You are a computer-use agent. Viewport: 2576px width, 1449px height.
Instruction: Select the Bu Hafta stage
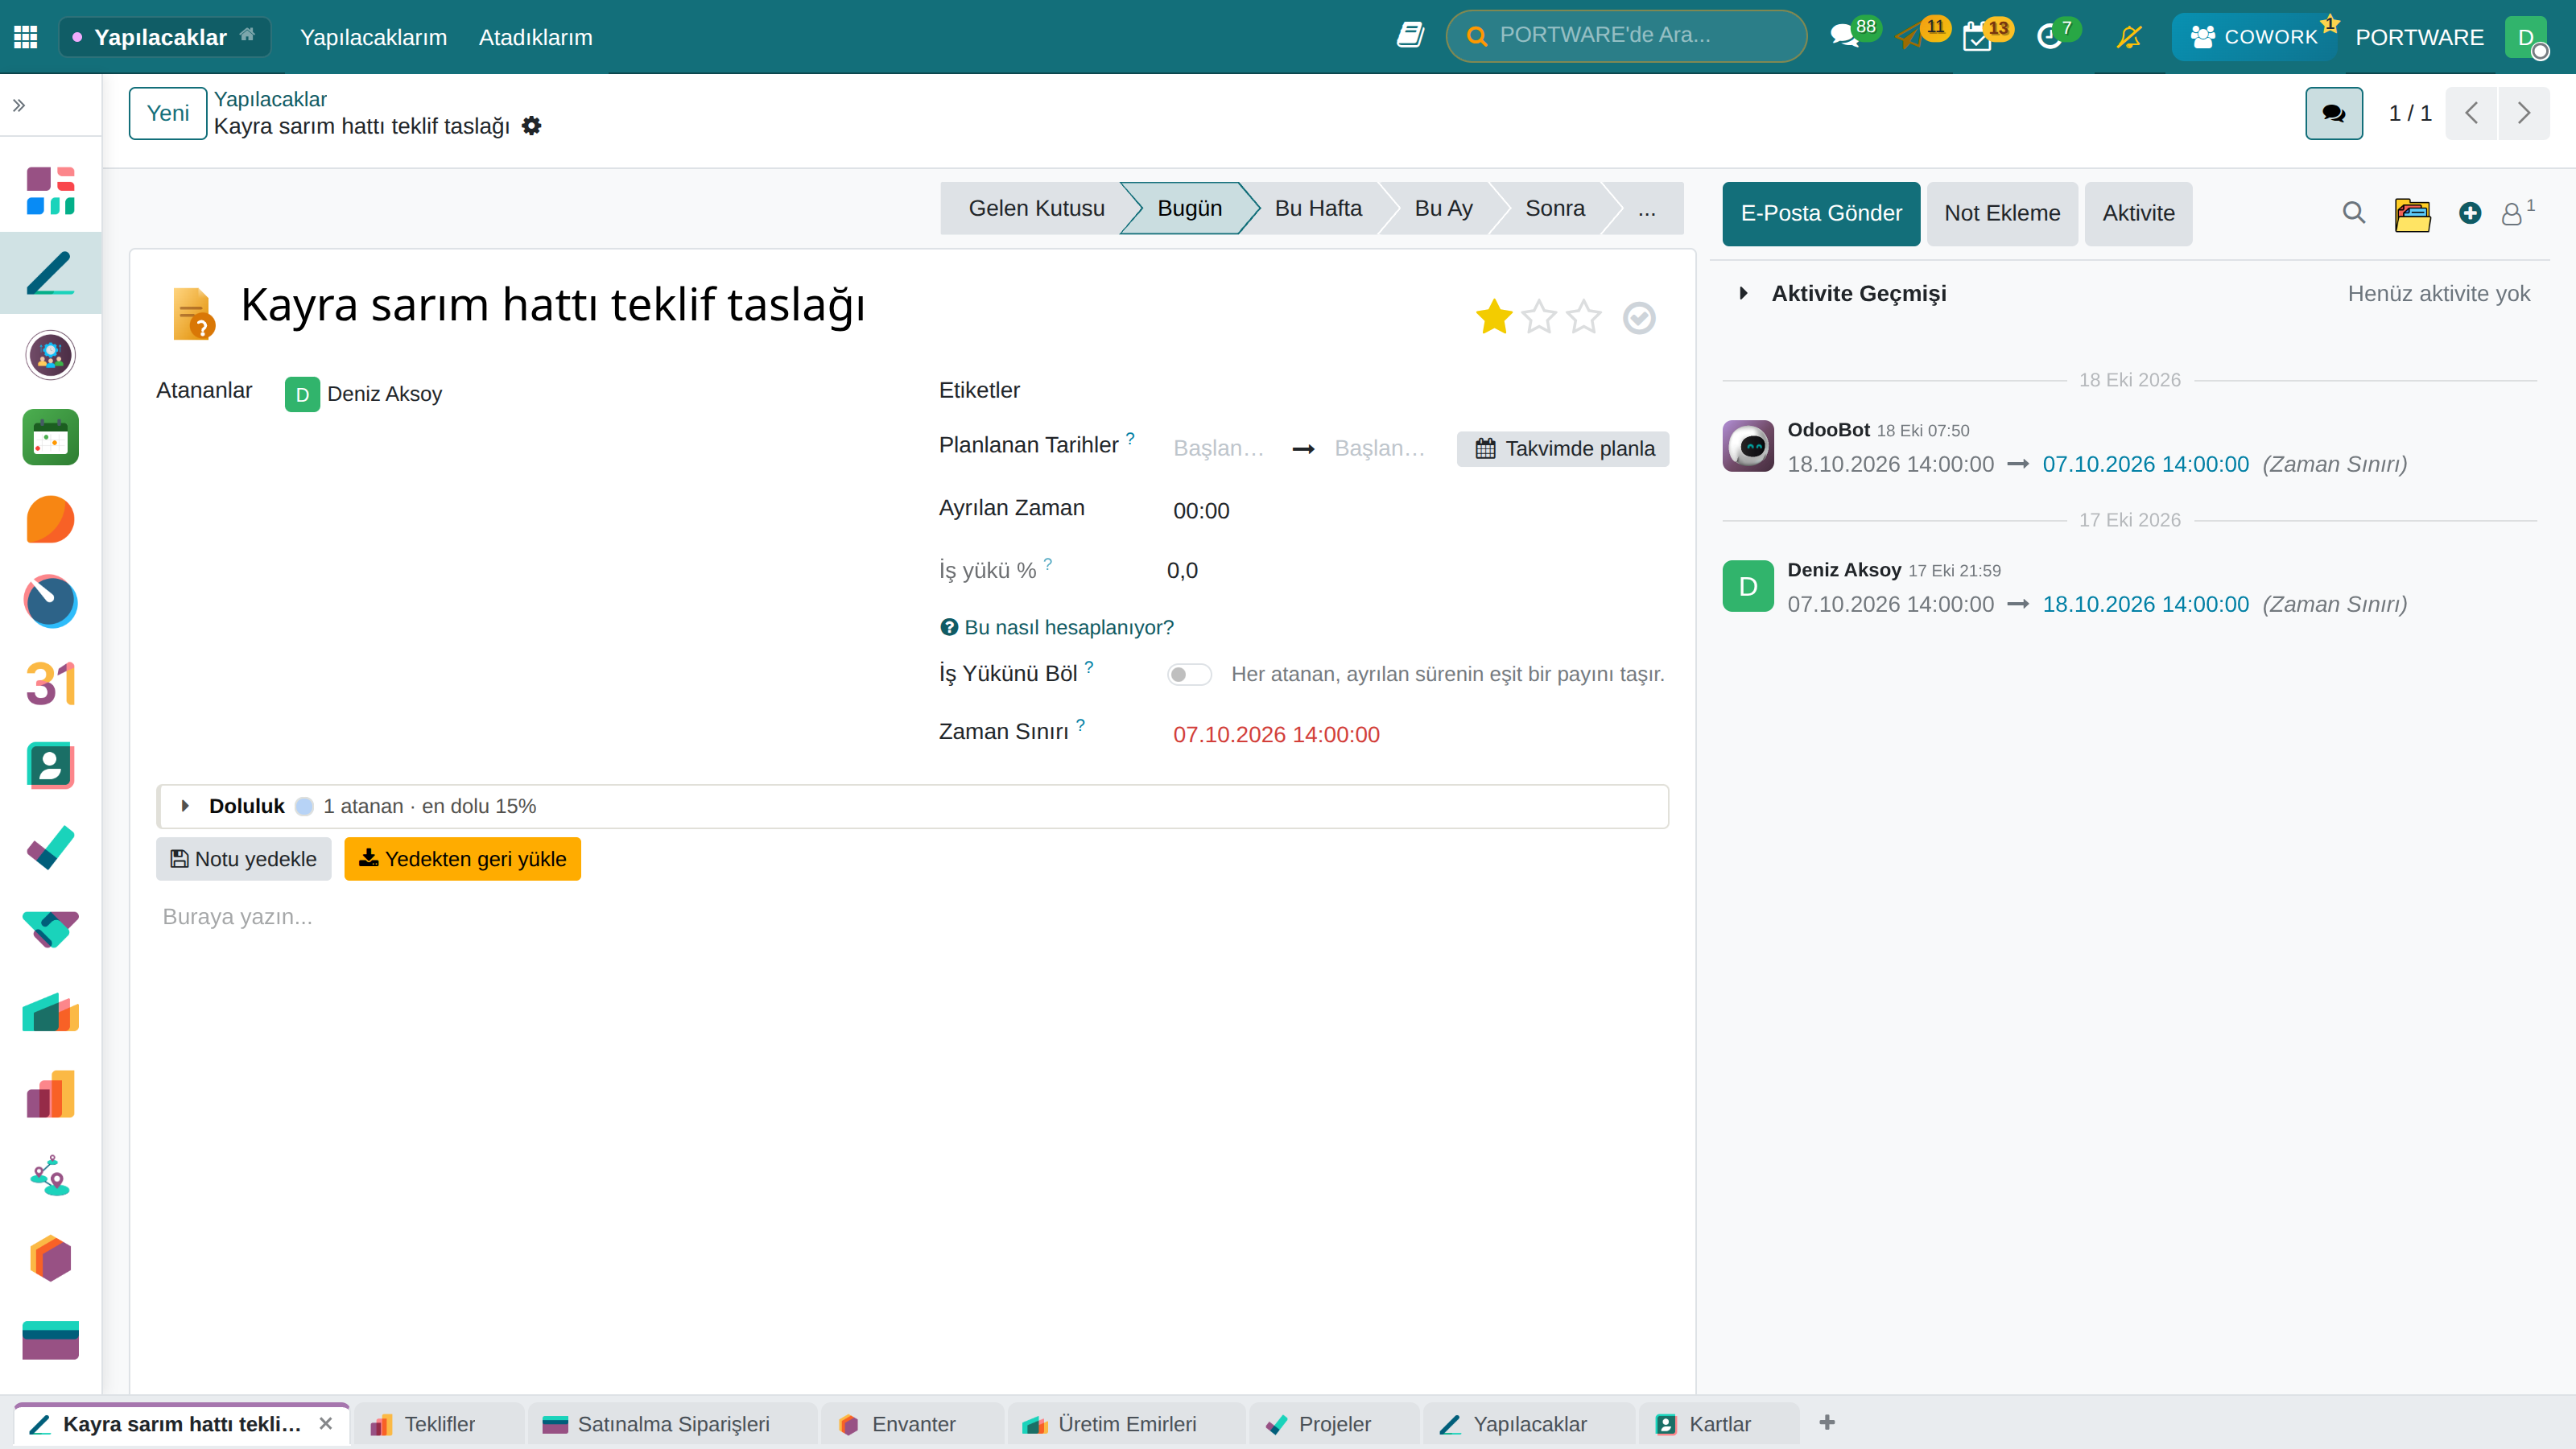pyautogui.click(x=1318, y=208)
